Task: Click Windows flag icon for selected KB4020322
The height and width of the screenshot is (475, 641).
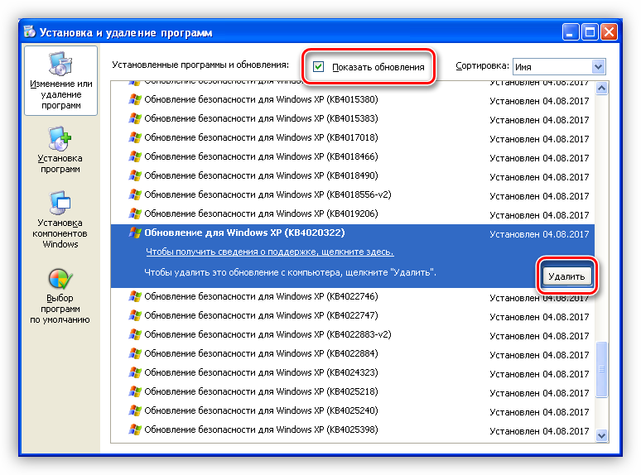Action: [134, 233]
